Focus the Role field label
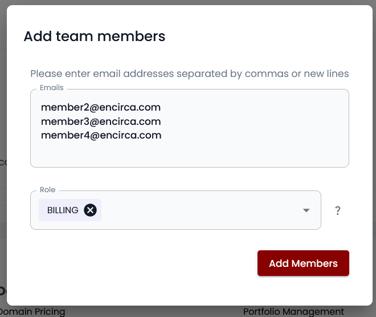 click(48, 189)
